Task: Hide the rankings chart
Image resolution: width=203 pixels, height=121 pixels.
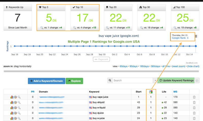Action: tap(193, 66)
